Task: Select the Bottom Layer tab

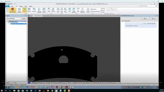Action: pos(42,83)
